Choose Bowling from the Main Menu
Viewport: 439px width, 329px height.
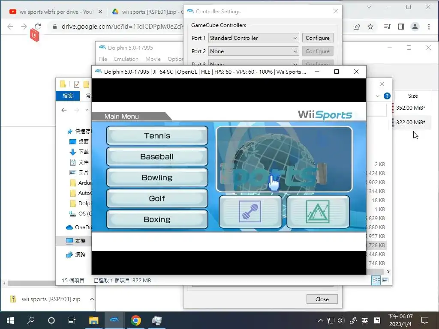click(157, 178)
